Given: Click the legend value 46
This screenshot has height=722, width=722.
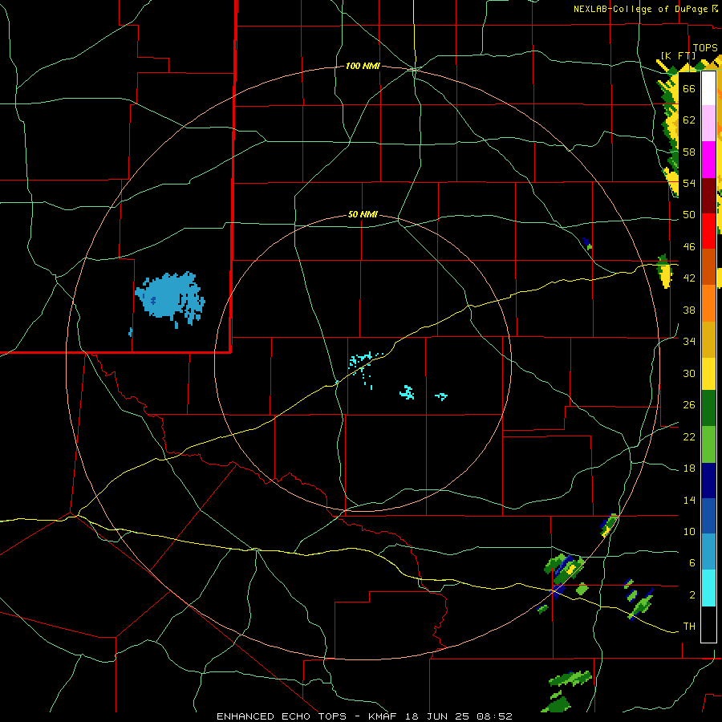Looking at the screenshot, I should pyautogui.click(x=689, y=247).
